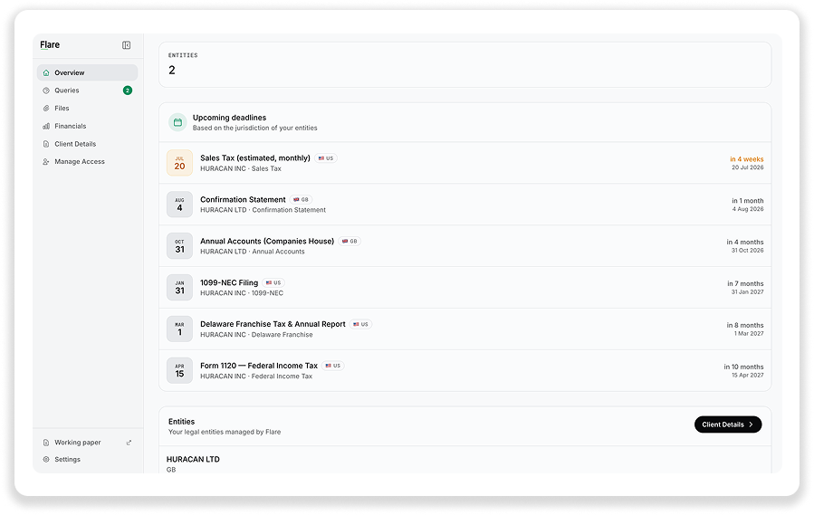Open the Delaware Franchise Tax deadline
Viewport: 814px width, 515px height.
[x=465, y=329]
